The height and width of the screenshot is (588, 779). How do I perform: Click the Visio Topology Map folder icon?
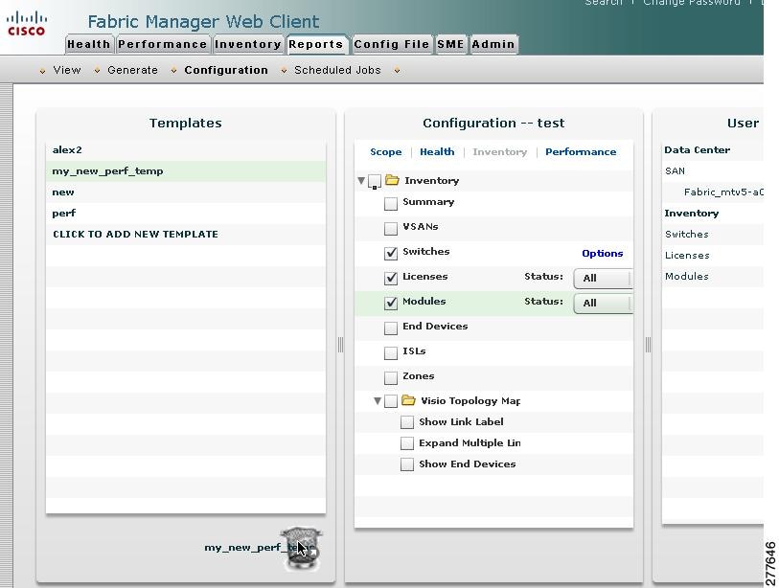(x=406, y=400)
